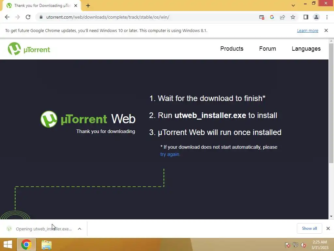
Task: Click the muted volume tray icon
Action: (x=303, y=245)
